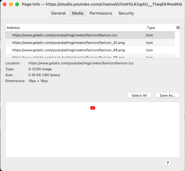185x171 pixels.
Task: Click the Save As... button
Action: (x=167, y=95)
